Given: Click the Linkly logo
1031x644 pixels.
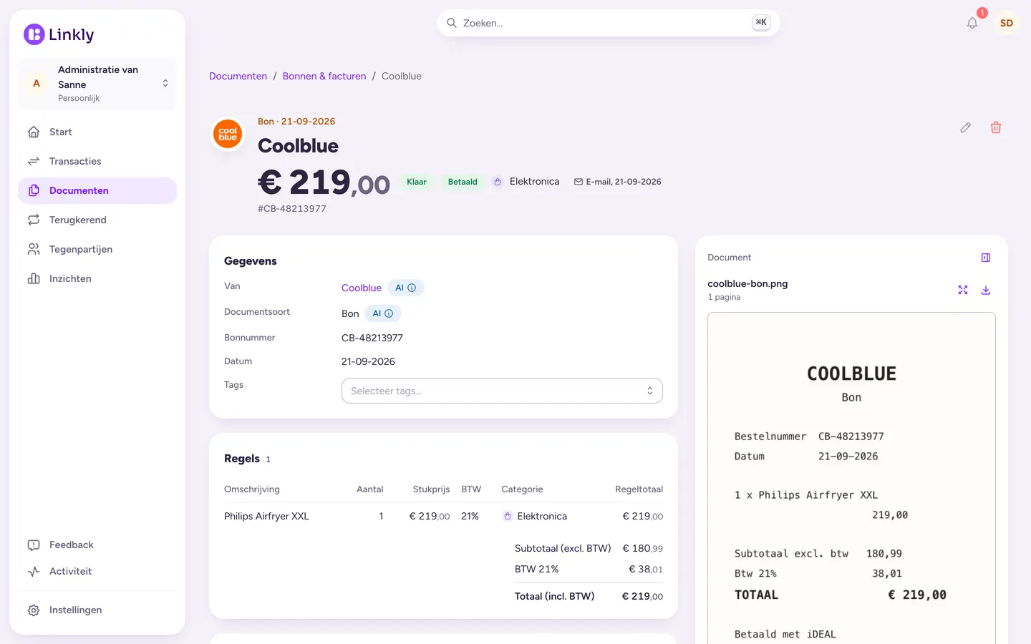Looking at the screenshot, I should [59, 34].
